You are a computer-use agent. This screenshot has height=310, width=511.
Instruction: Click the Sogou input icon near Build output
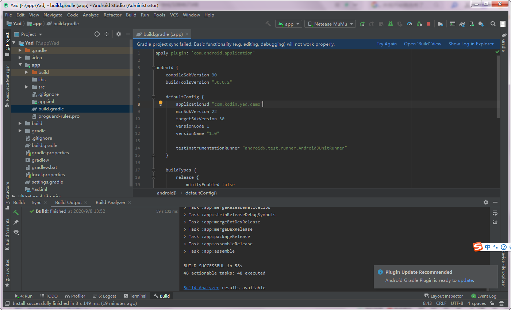pos(478,246)
